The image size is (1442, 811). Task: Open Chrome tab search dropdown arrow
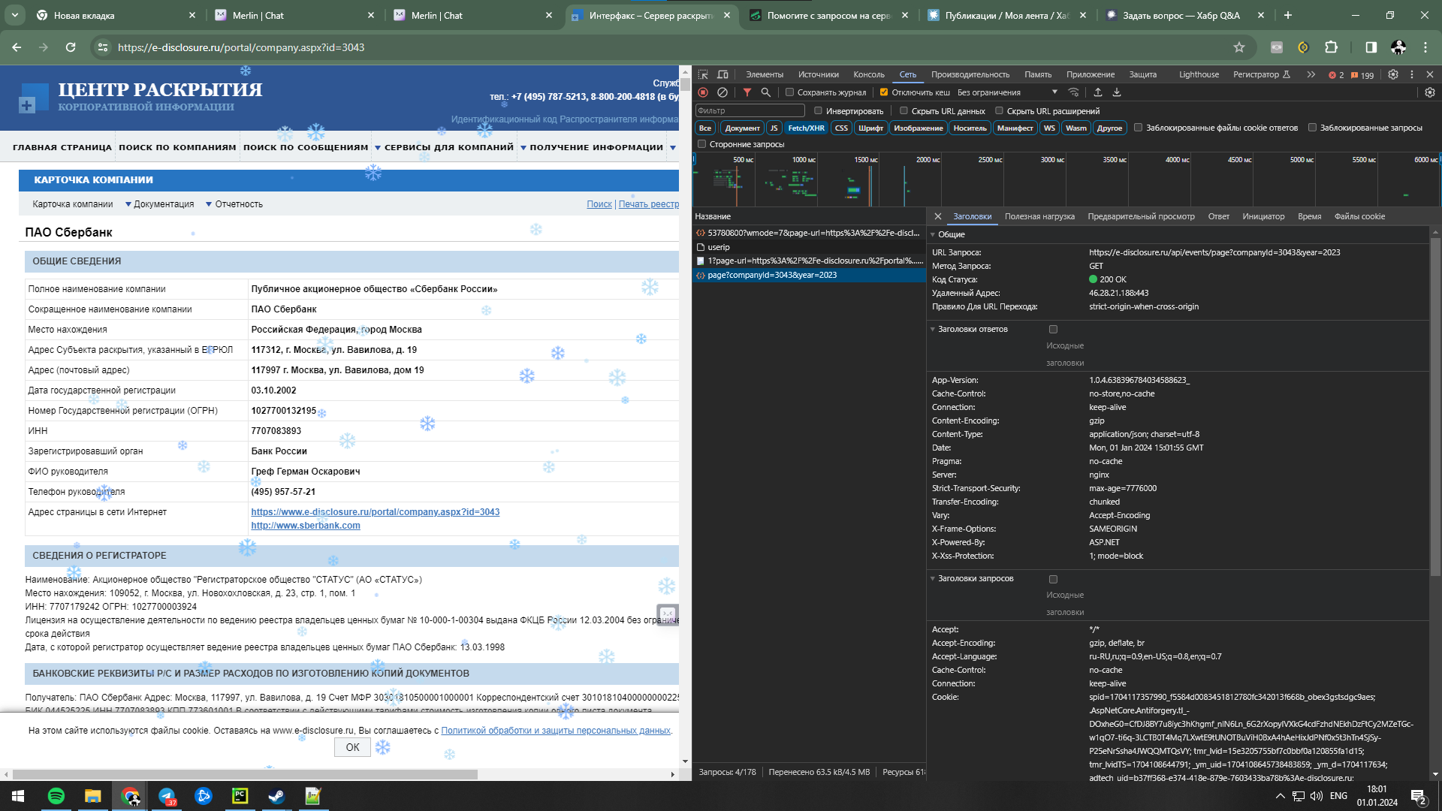click(x=15, y=15)
